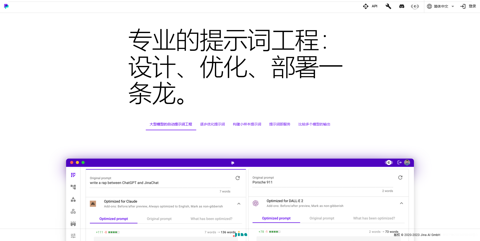Collapse the Optimized for DALL-E 2 section
The height and width of the screenshot is (241, 480).
(x=402, y=203)
